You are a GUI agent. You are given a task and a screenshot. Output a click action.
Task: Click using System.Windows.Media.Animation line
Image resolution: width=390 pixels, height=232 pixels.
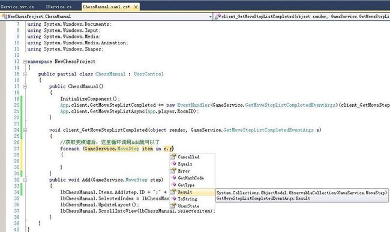pos(77,43)
